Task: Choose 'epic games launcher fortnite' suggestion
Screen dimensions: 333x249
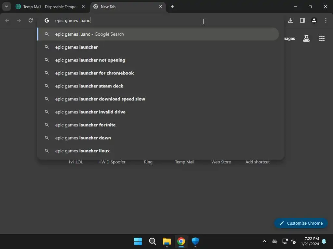Action: [158, 125]
